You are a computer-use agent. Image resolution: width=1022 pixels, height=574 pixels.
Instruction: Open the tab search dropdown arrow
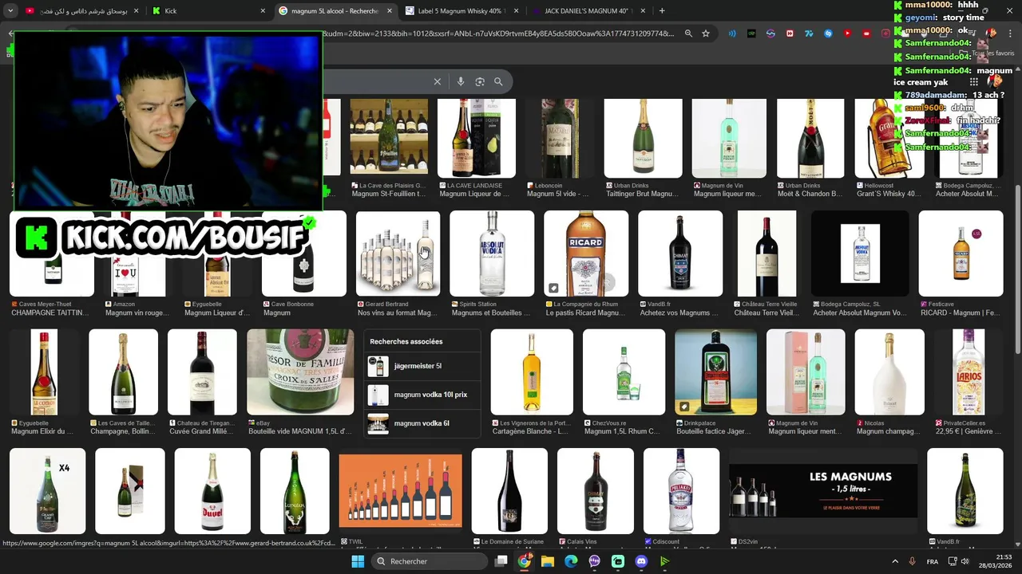pyautogui.click(x=10, y=11)
